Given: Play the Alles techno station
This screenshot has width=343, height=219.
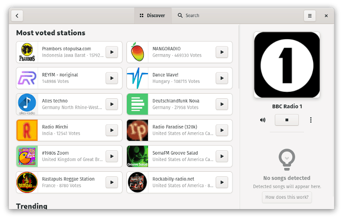Looking at the screenshot, I should (112, 104).
